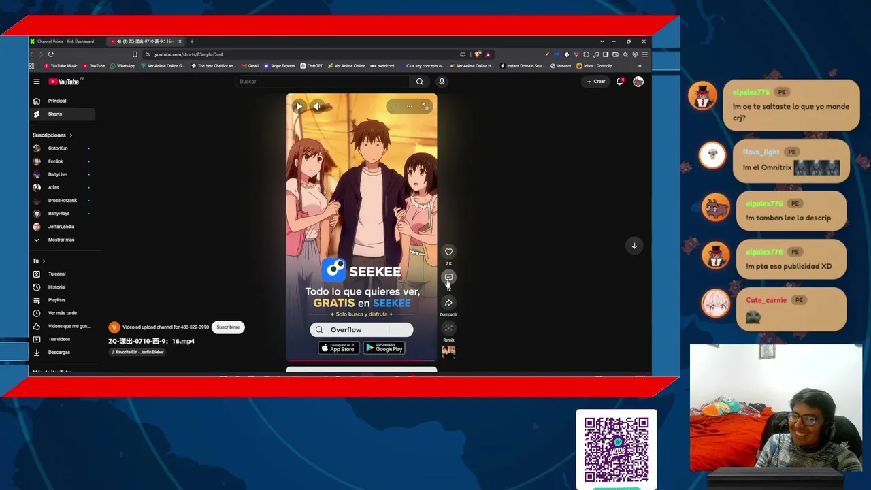Open the uploader's orange V avatar
The image size is (871, 490).
pos(114,327)
